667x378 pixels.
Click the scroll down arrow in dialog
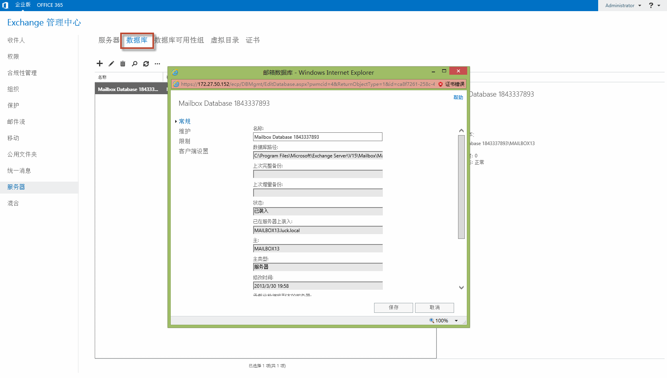[461, 287]
